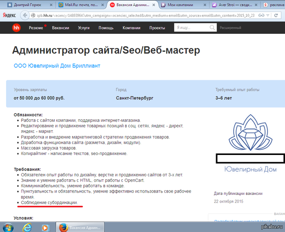The image size is (285, 232).
Task: Launch Internet Explorer from the taskbar
Action: [27, 227]
